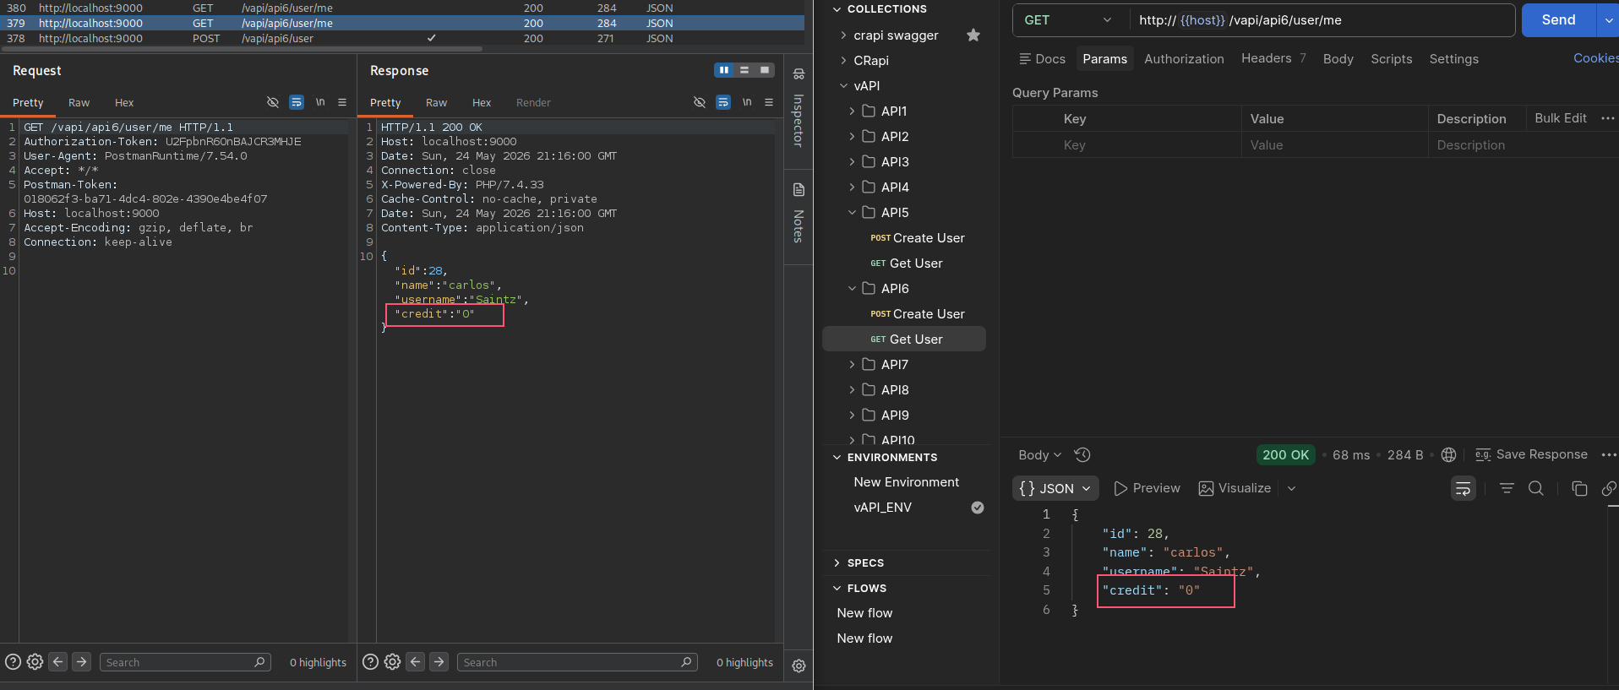
Task: Toggle hidden items eye in Request pane
Action: (273, 102)
